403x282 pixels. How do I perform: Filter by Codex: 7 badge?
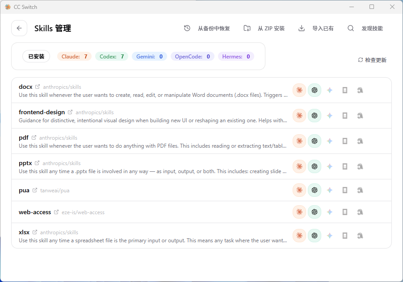pyautogui.click(x=112, y=57)
